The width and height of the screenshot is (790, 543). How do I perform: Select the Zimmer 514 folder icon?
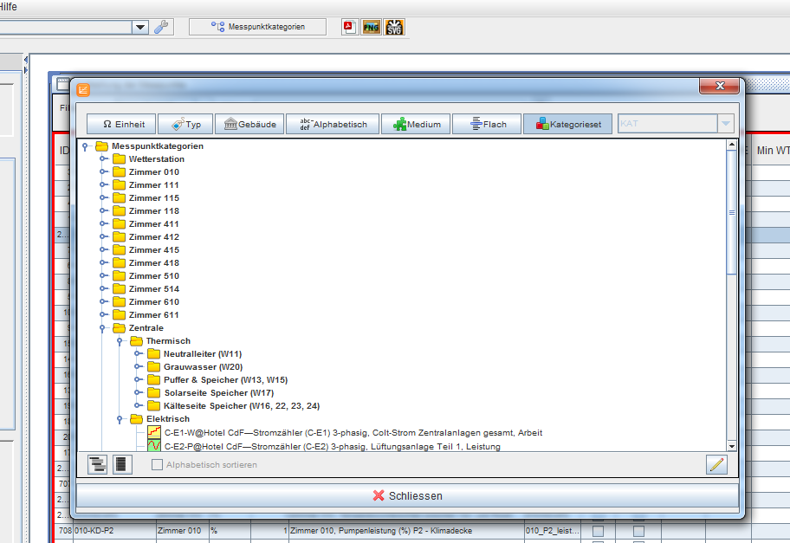(x=119, y=288)
